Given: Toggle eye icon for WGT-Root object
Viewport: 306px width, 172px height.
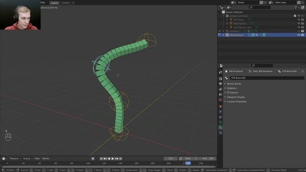Looking at the screenshot, I should 299,20.
